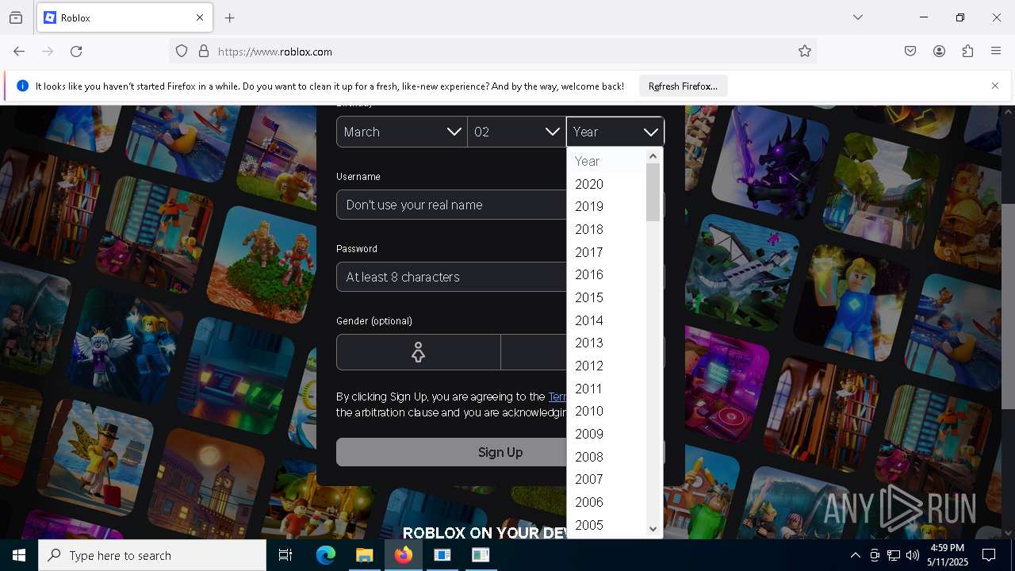Select 2005 in the year list
1015x571 pixels.
[607, 525]
